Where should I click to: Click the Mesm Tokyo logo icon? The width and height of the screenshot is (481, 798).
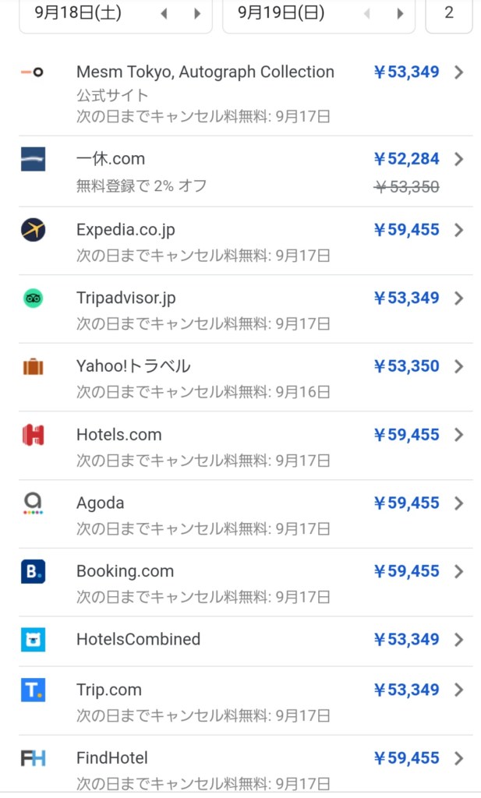[x=33, y=72]
